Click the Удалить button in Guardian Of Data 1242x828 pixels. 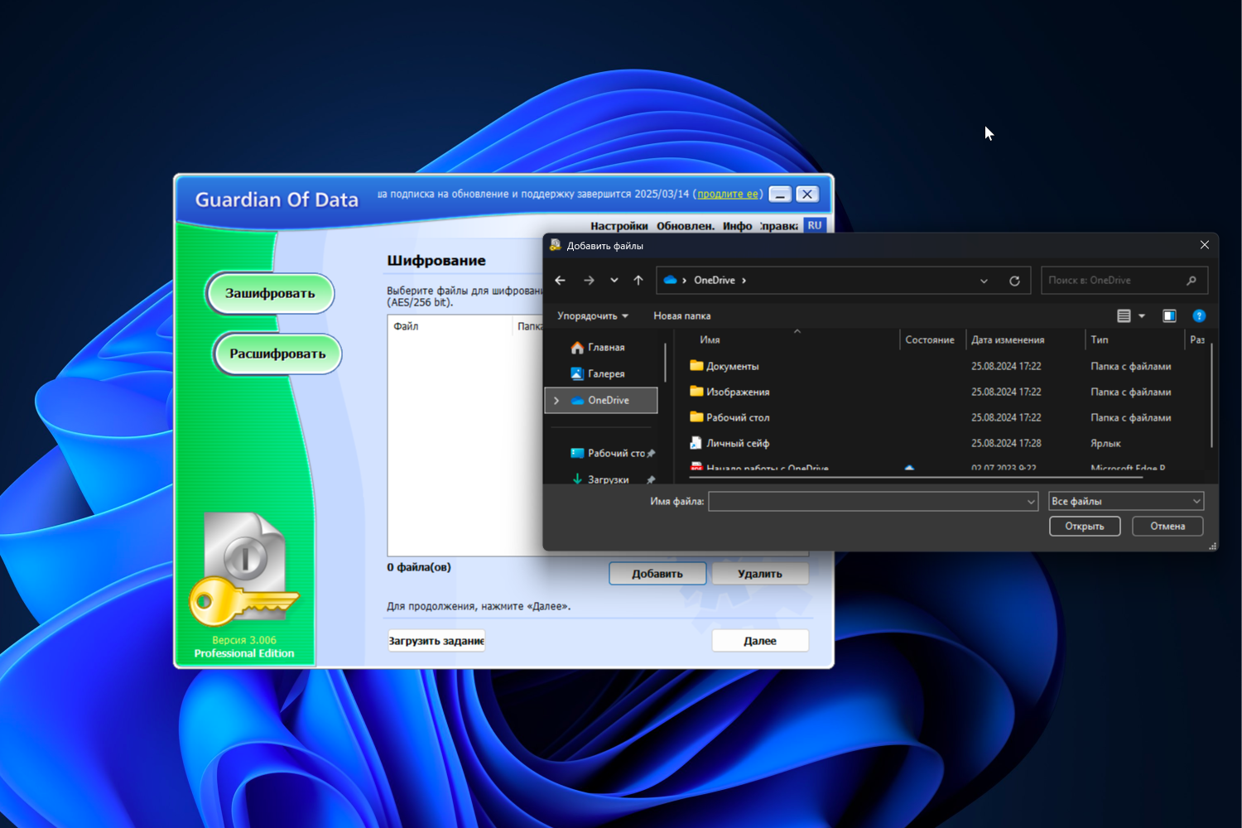(760, 574)
